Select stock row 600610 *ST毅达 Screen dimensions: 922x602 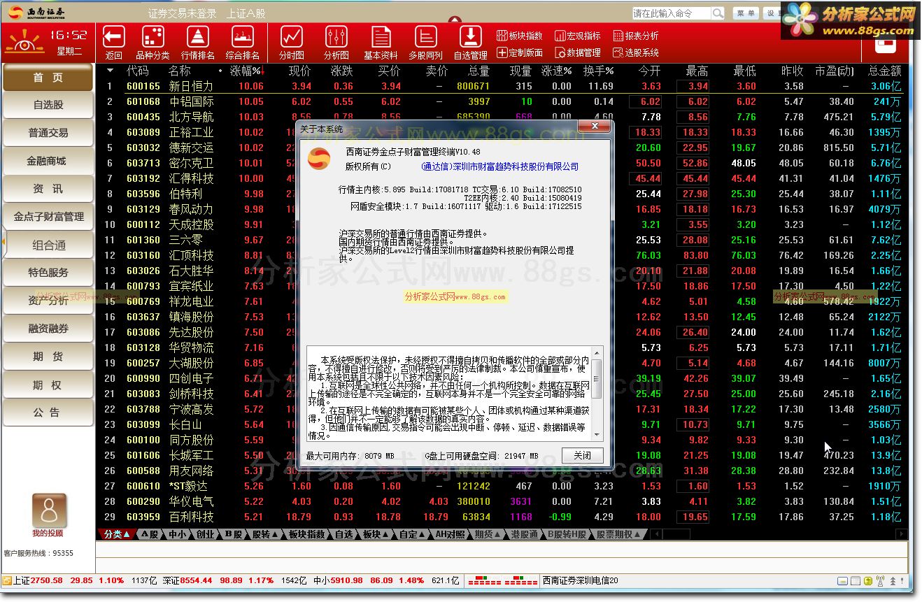pos(502,486)
